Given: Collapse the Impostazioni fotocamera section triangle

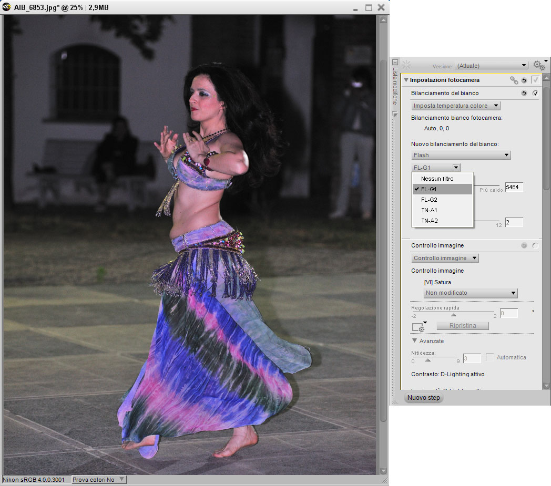Looking at the screenshot, I should coord(406,80).
